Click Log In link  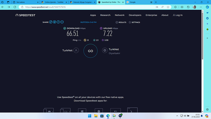[178, 15]
